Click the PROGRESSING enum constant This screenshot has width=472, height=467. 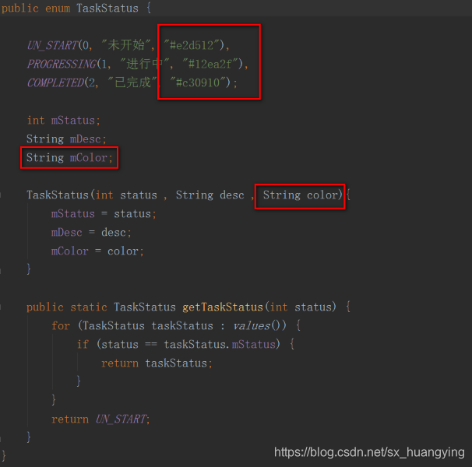click(62, 64)
